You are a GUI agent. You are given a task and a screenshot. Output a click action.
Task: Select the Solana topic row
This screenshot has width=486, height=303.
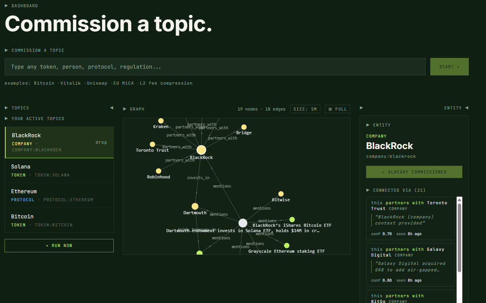pos(59,170)
